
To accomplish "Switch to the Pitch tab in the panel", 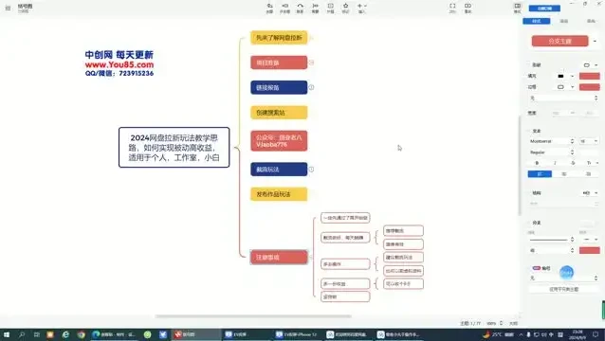I will (563, 21).
